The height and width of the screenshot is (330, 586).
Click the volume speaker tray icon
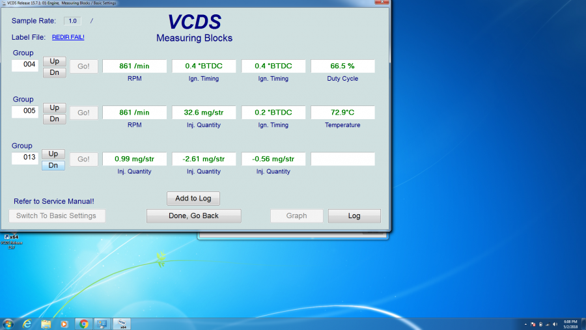(555, 324)
